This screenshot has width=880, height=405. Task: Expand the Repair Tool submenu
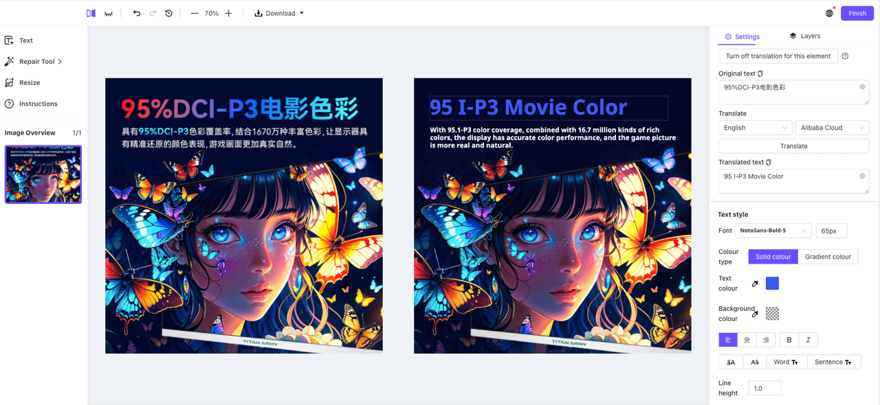[x=34, y=62]
